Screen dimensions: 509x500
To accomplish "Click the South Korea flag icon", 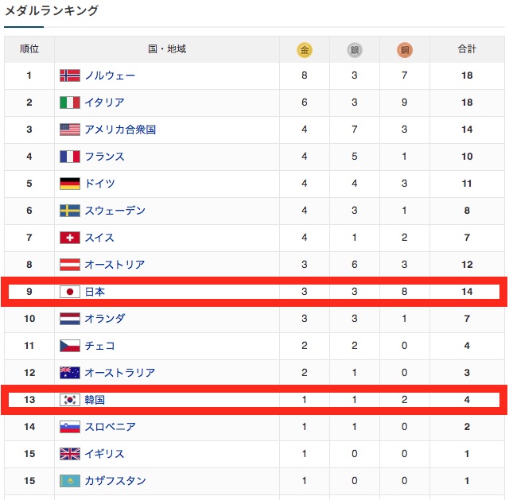I will 70,400.
